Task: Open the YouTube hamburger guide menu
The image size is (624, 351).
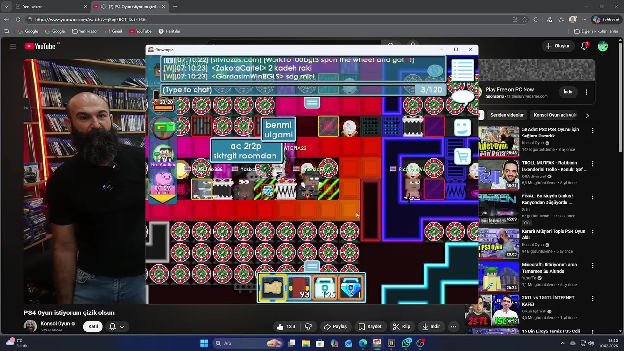Action: point(13,46)
